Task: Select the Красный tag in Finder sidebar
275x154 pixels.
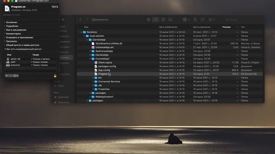Action: [x=63, y=97]
